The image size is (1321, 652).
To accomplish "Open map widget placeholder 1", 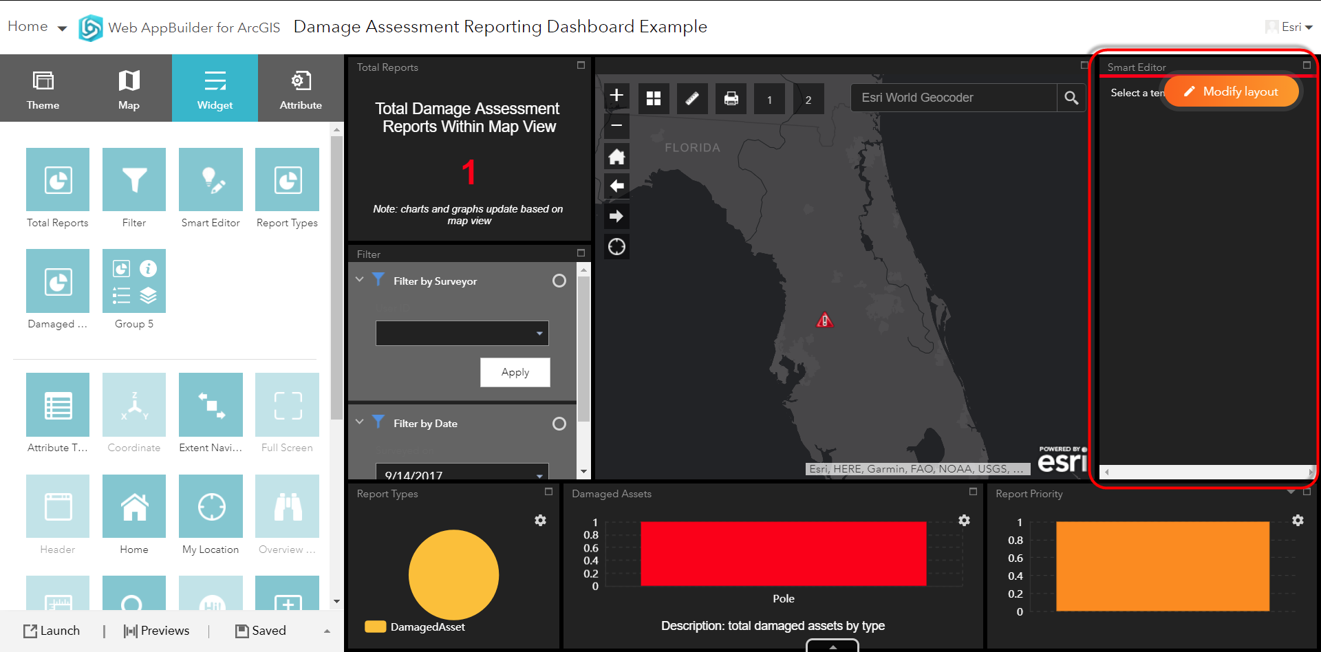I will [769, 98].
